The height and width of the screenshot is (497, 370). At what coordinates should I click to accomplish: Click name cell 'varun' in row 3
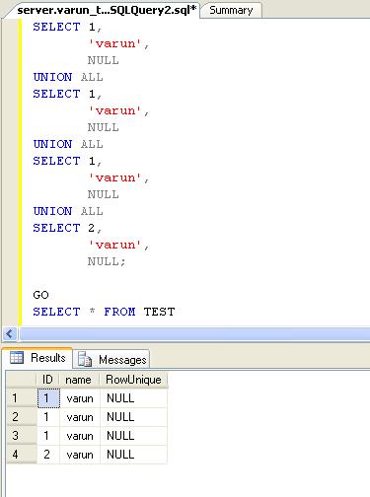[x=80, y=436]
